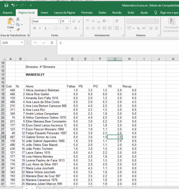Open the Fórmulas ribbon tab
Screen dimensions: 179x189
coord(87,13)
